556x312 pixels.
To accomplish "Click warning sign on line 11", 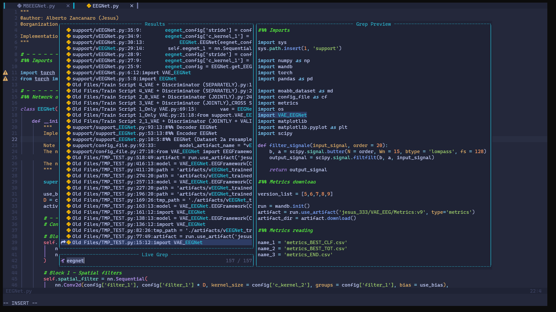I will pyautogui.click(x=6, y=73).
